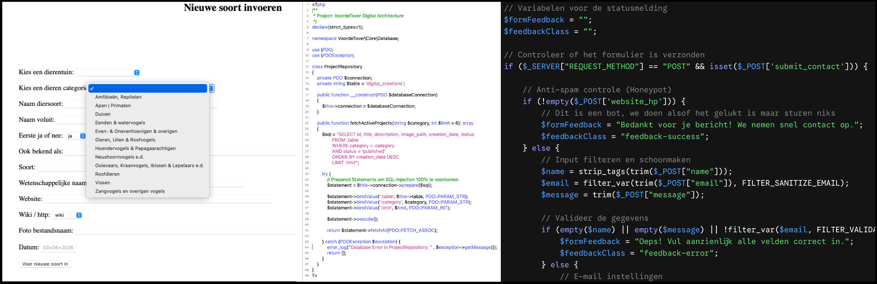The image size is (877, 284).
Task: Click the 'use \PDO;' line
Action: tap(323, 50)
